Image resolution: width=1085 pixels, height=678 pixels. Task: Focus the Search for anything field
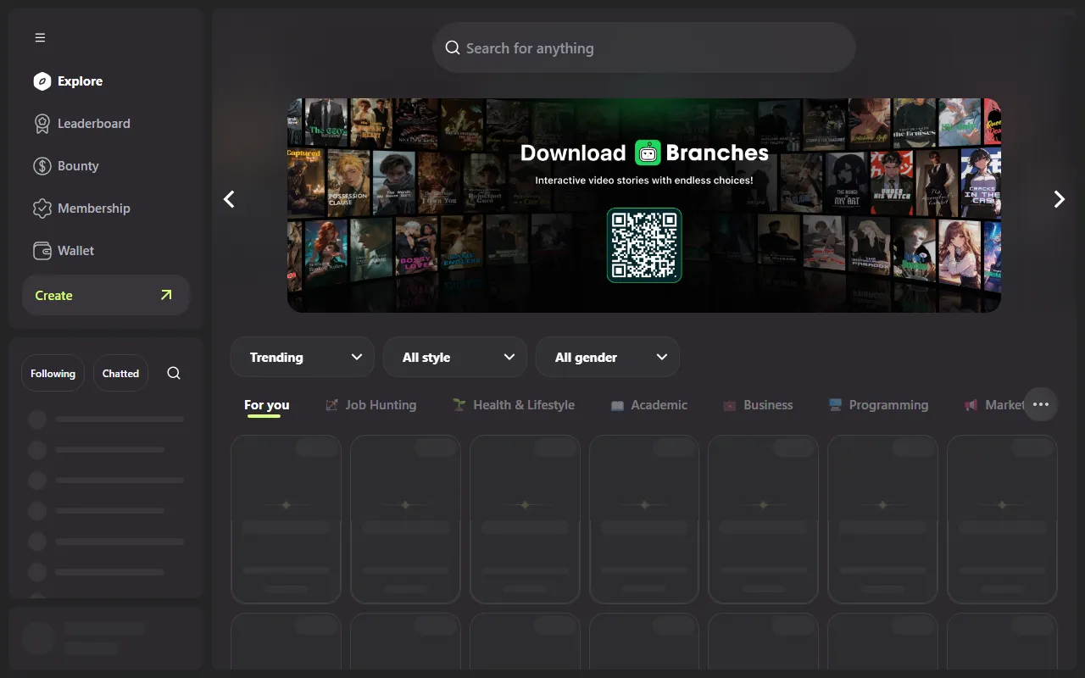tap(644, 48)
